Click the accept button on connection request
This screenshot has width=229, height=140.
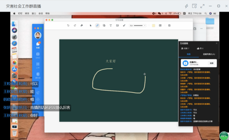pos(211,63)
